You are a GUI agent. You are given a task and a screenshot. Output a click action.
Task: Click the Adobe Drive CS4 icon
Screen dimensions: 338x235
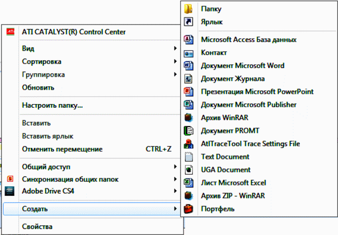click(x=10, y=191)
